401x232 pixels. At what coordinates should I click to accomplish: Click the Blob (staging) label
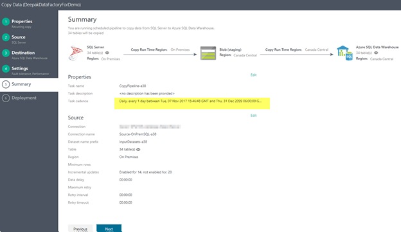click(231, 49)
